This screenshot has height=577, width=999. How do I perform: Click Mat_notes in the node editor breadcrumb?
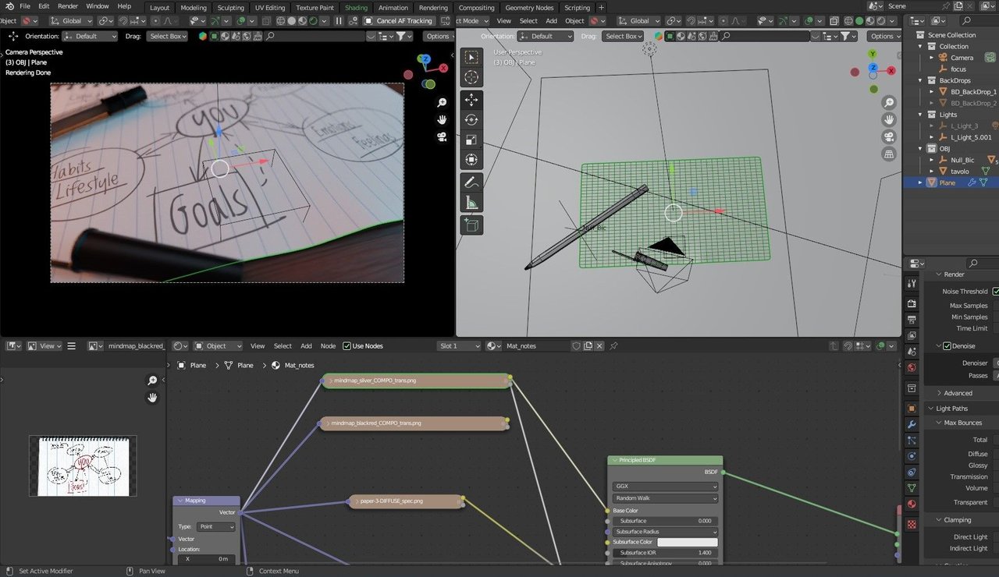[299, 365]
